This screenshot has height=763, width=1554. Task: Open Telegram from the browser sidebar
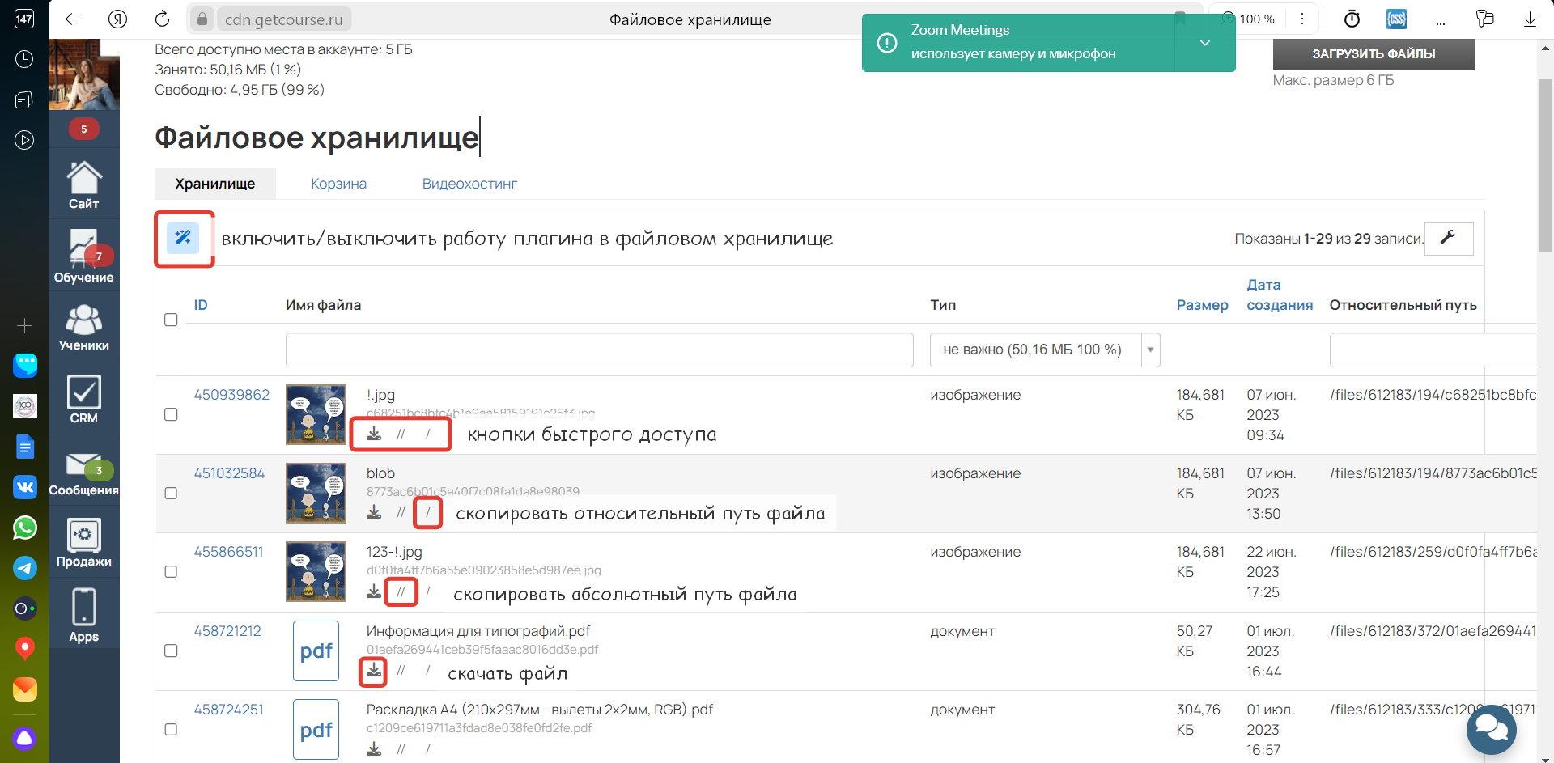[x=24, y=568]
